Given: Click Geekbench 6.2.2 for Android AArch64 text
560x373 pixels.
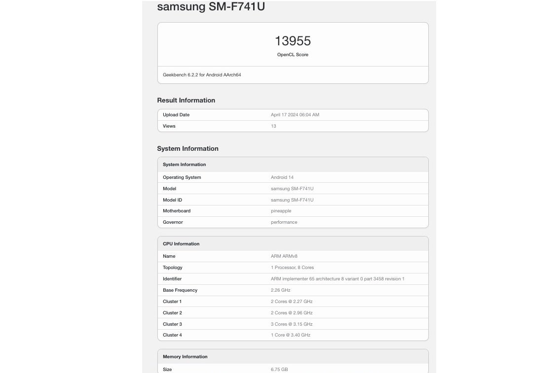Looking at the screenshot, I should coord(202,75).
